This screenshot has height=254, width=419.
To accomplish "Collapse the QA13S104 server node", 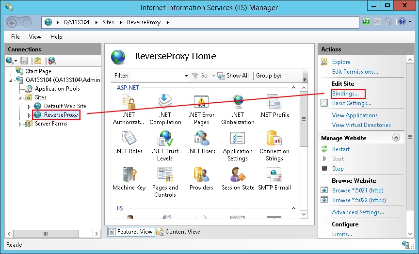I will [x=11, y=80].
